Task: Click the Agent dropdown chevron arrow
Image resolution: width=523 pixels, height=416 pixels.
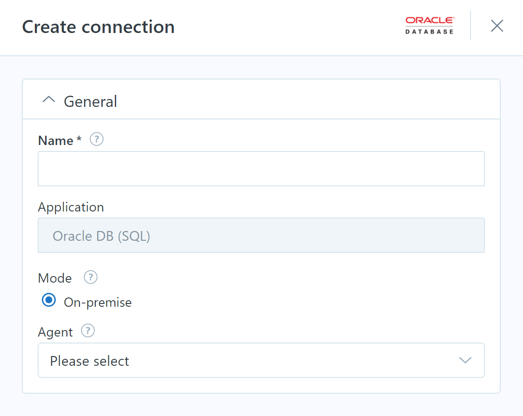Action: [464, 360]
